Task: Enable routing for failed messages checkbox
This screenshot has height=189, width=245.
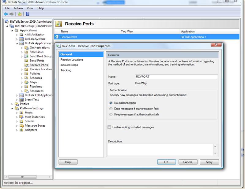Action: pyautogui.click(x=109, y=127)
